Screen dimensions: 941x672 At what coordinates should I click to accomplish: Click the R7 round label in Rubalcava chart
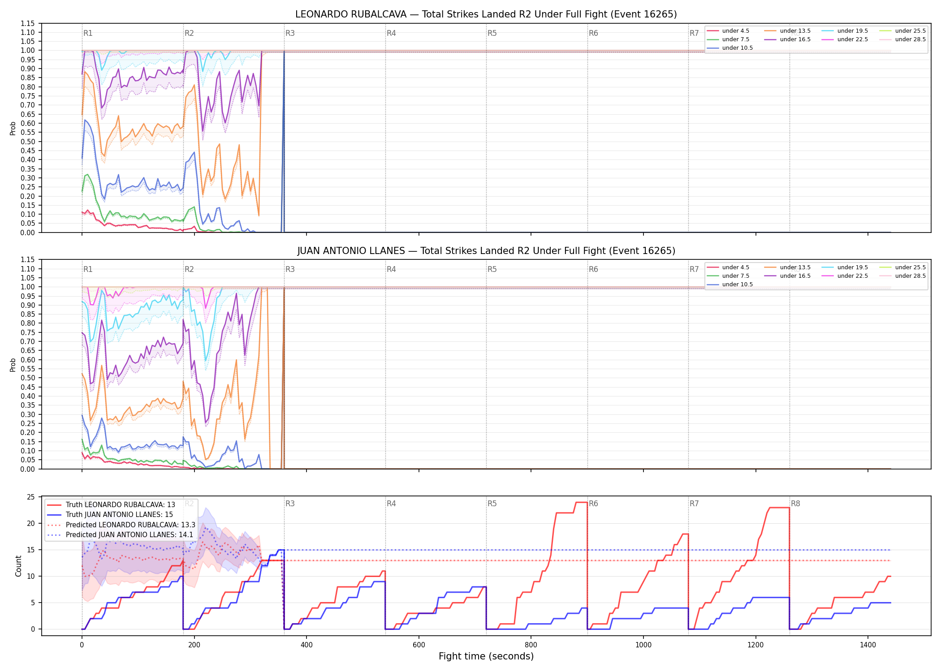coord(694,33)
